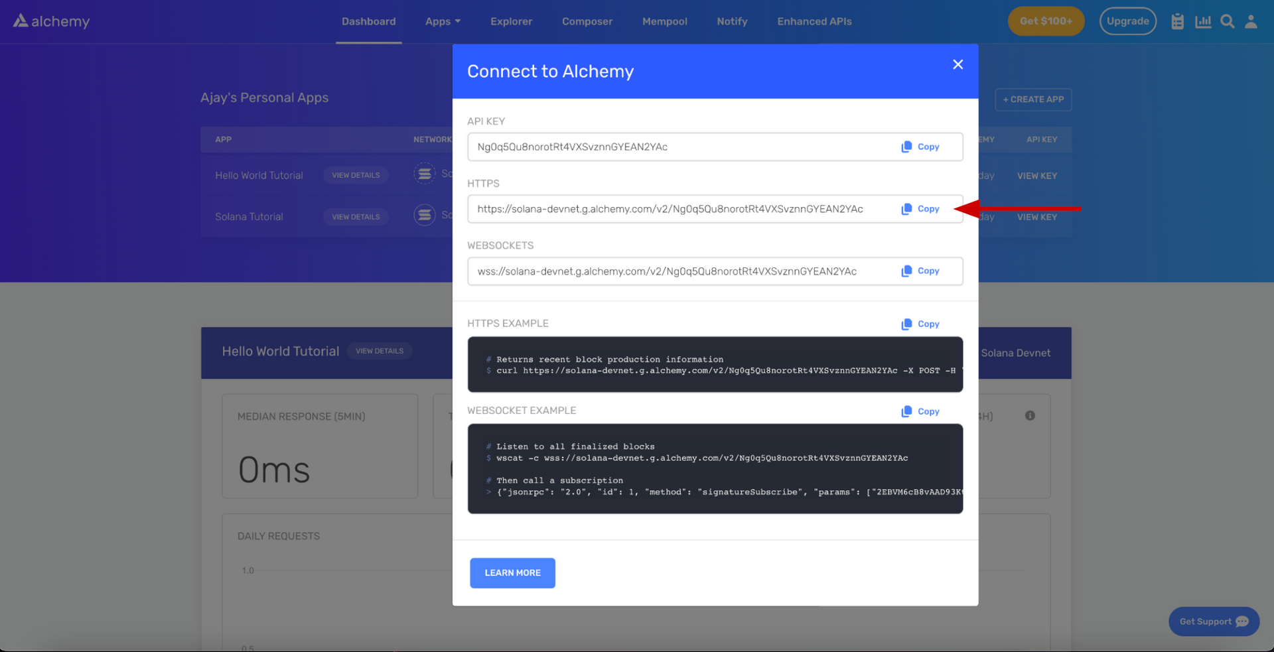Open the Mempool tab

click(x=664, y=21)
